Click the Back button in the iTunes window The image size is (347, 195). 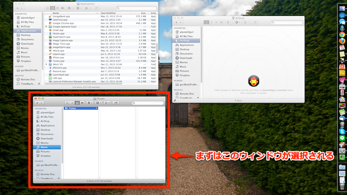(x=37, y=103)
